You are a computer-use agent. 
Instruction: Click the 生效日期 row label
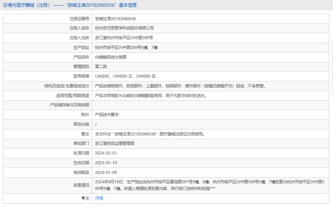point(81,163)
